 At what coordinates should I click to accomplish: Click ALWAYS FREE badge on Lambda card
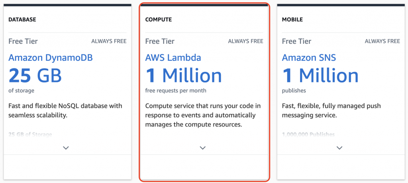[x=245, y=41]
